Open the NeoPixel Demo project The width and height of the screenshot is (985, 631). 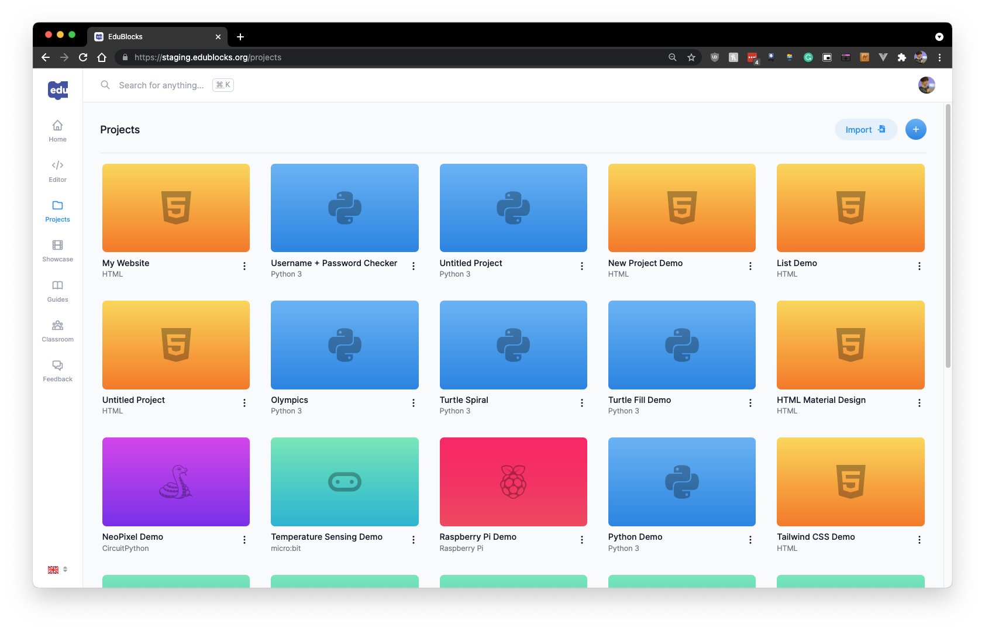[x=175, y=481]
